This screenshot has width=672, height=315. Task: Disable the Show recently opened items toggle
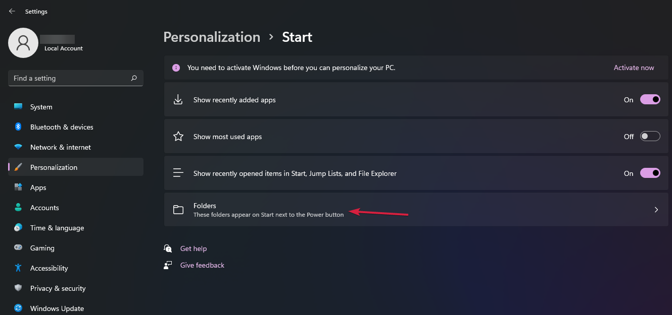[650, 173]
